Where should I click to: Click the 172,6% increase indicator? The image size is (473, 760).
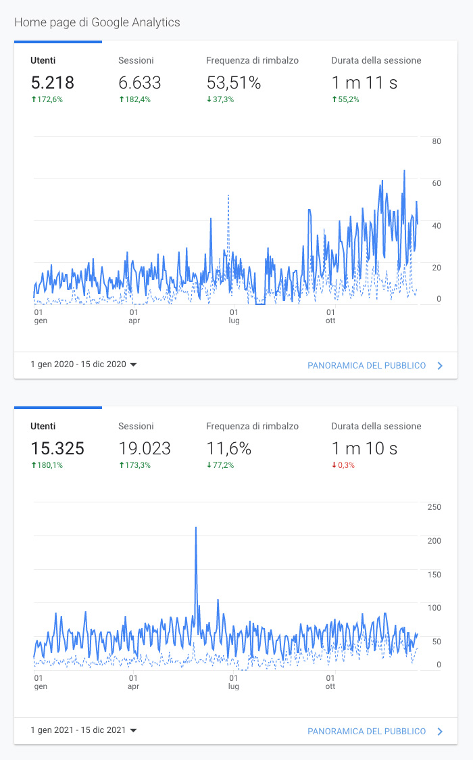pos(47,99)
